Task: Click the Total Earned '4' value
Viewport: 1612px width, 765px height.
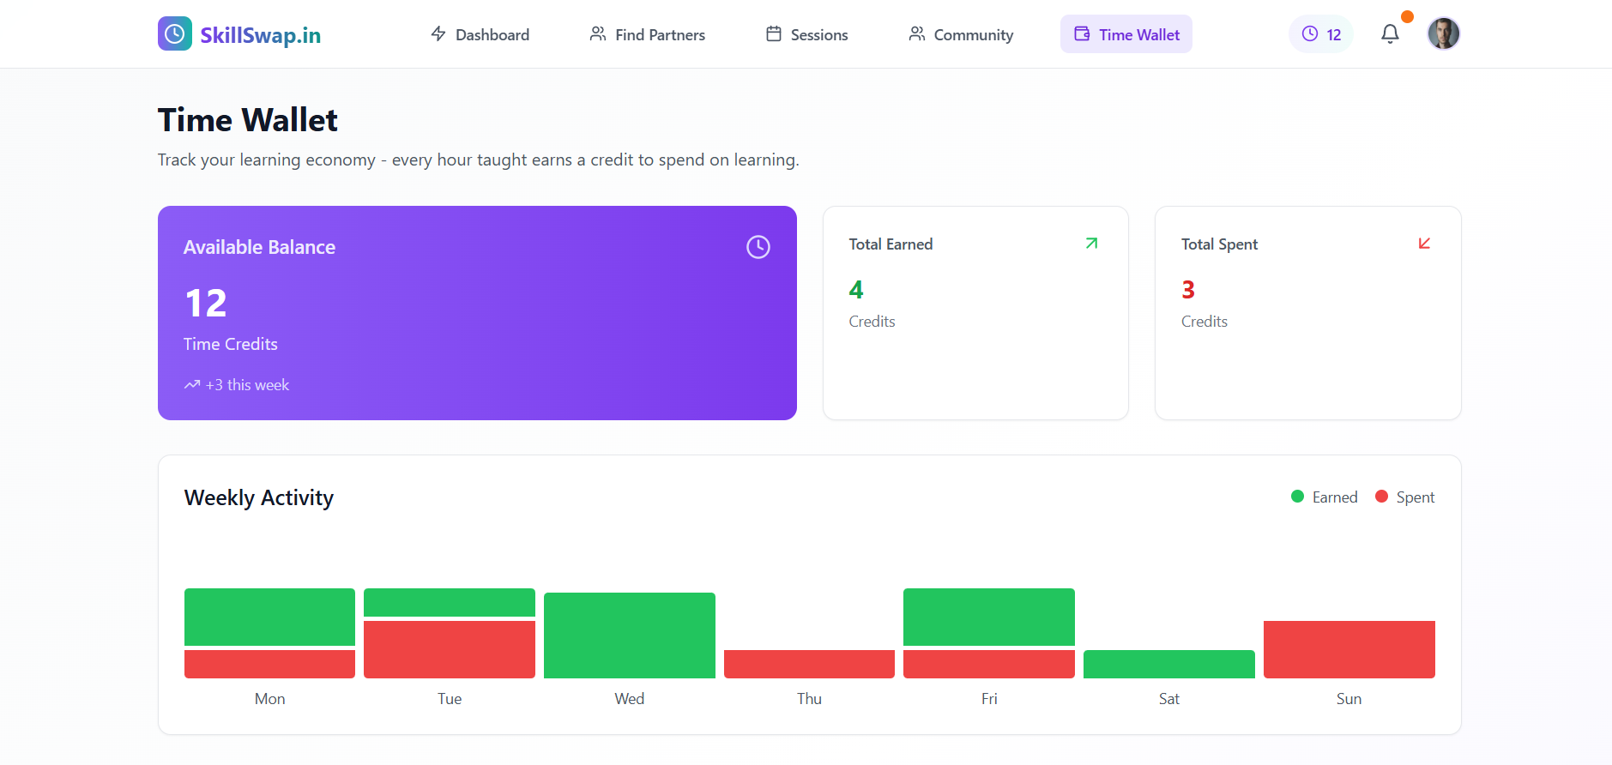Action: (856, 290)
